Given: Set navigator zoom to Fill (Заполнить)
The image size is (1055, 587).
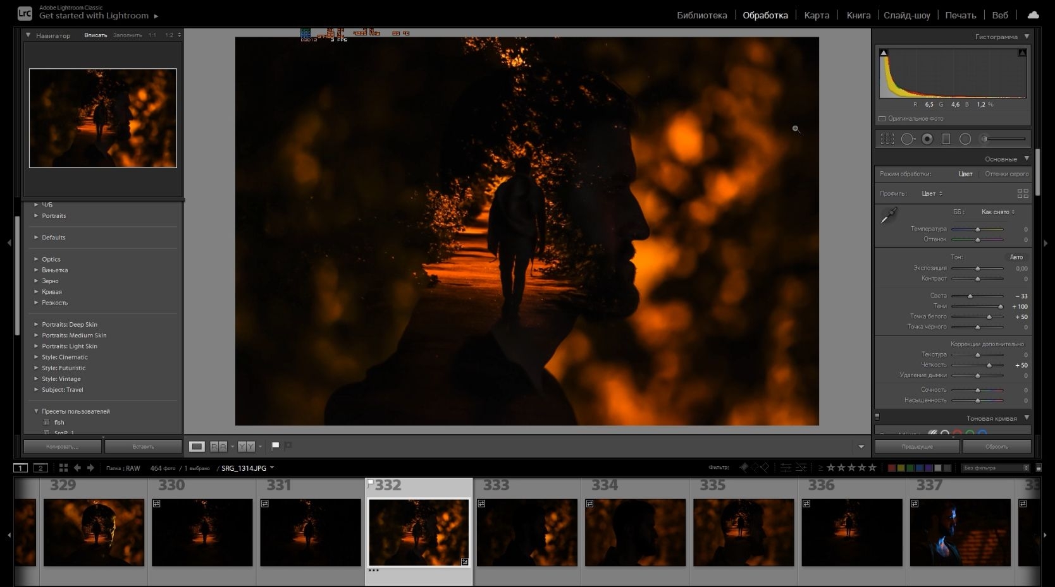Looking at the screenshot, I should [127, 35].
